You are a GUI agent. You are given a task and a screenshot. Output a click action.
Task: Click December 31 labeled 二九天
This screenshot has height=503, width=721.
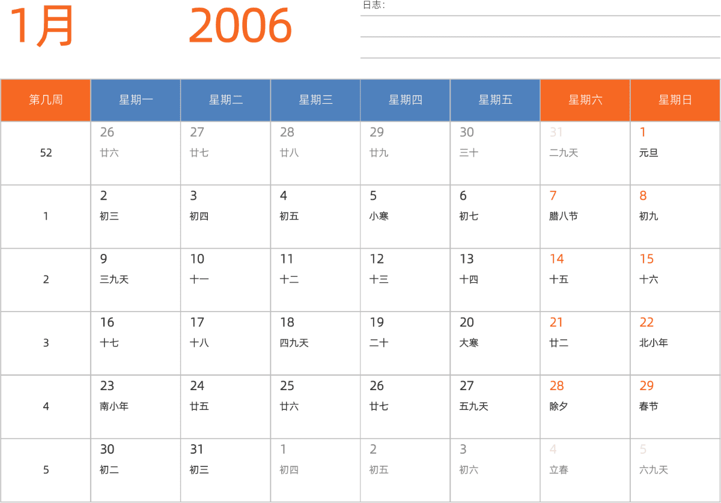coord(585,153)
